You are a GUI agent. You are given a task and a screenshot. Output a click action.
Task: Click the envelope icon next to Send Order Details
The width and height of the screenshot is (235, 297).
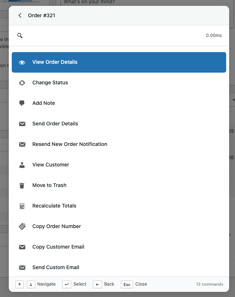pyautogui.click(x=22, y=124)
